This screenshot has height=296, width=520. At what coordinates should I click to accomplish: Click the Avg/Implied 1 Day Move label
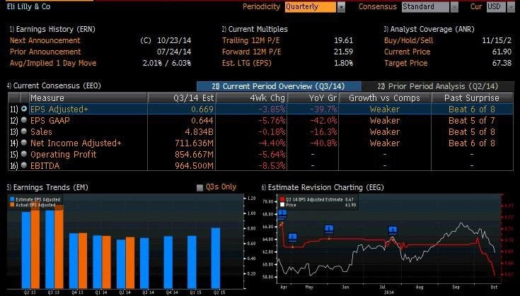[x=53, y=63]
